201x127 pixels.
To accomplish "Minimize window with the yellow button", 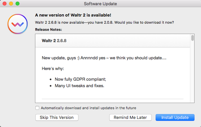I will tap(11, 4).
